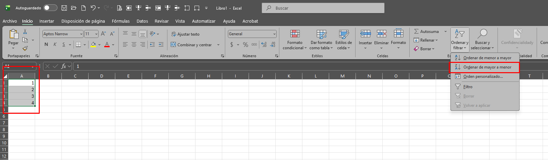Click the Eliminar cells button
The width and height of the screenshot is (548, 160).
381,40
